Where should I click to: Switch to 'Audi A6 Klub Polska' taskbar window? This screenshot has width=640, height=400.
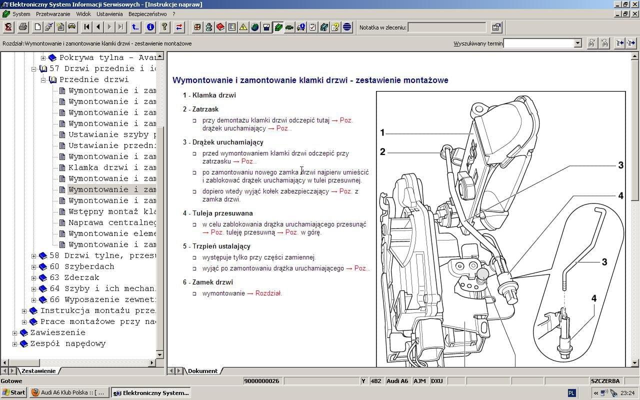69,392
